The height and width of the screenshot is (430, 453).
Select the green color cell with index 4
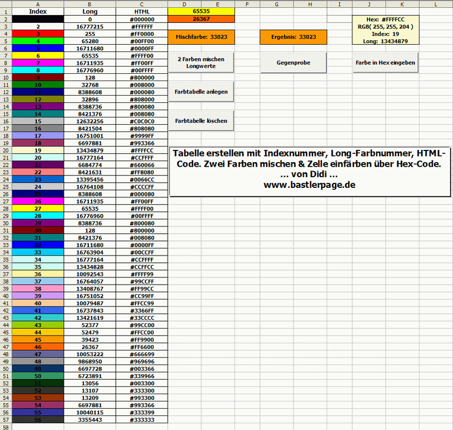tap(38, 41)
